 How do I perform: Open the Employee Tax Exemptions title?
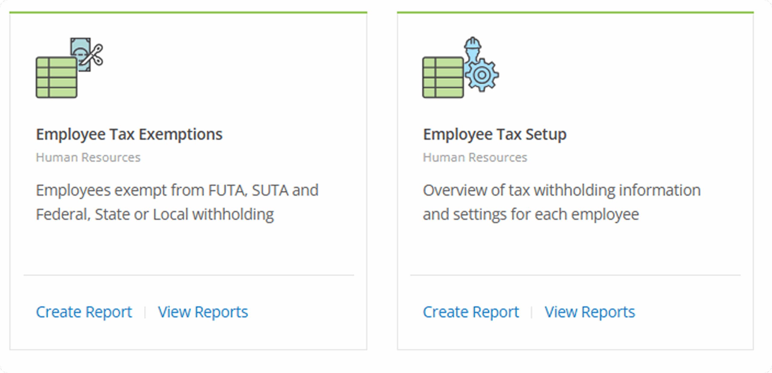[x=129, y=134]
